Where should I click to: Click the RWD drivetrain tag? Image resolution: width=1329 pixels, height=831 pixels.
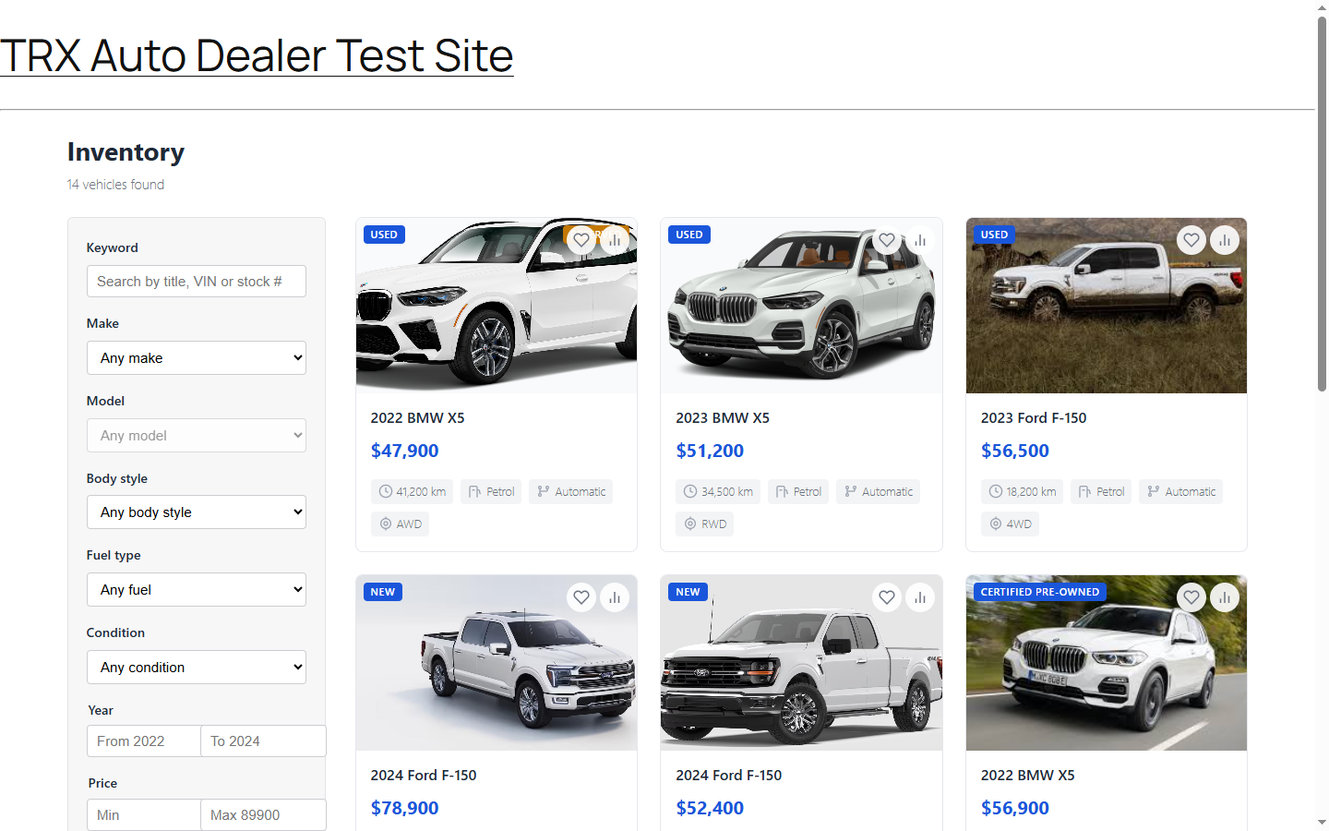click(705, 524)
